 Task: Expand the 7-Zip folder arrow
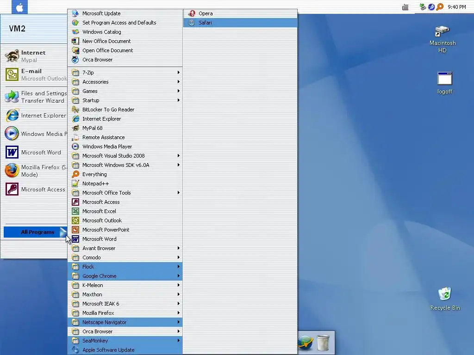pos(179,73)
